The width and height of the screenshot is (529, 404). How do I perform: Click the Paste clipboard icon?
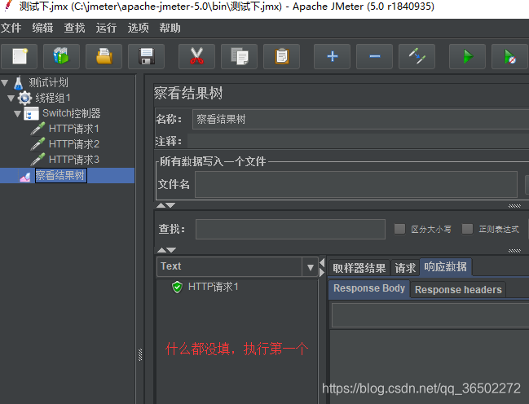tap(282, 56)
